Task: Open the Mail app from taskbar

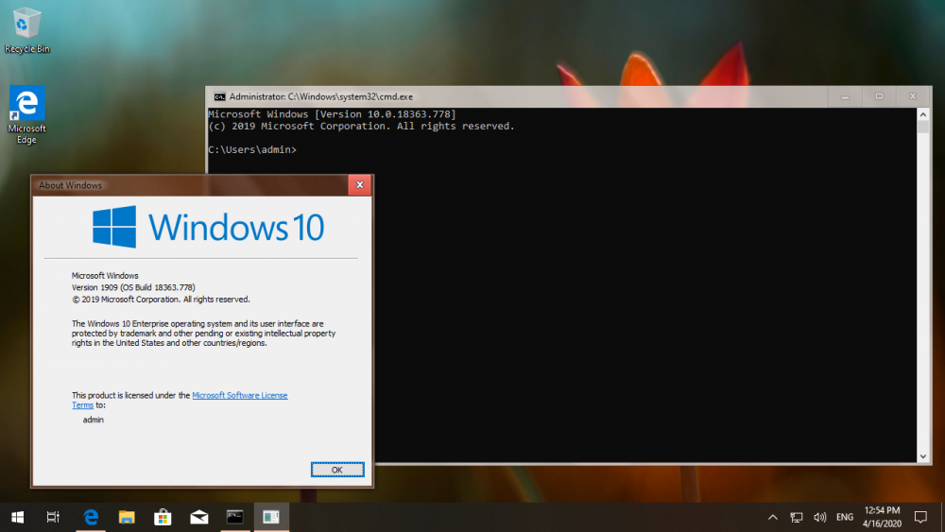Action: tap(198, 517)
